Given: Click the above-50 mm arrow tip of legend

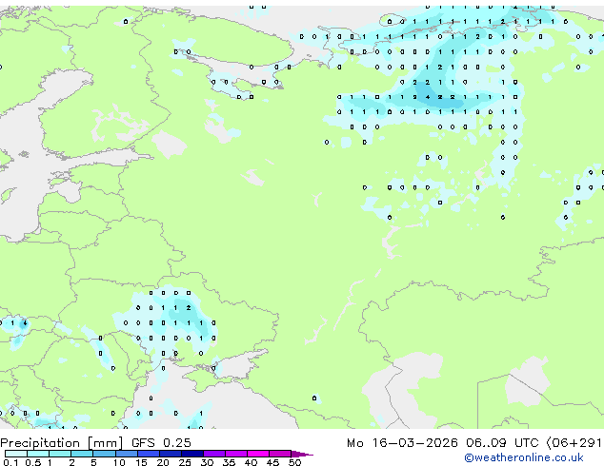Looking at the screenshot, I should pyautogui.click(x=302, y=454).
